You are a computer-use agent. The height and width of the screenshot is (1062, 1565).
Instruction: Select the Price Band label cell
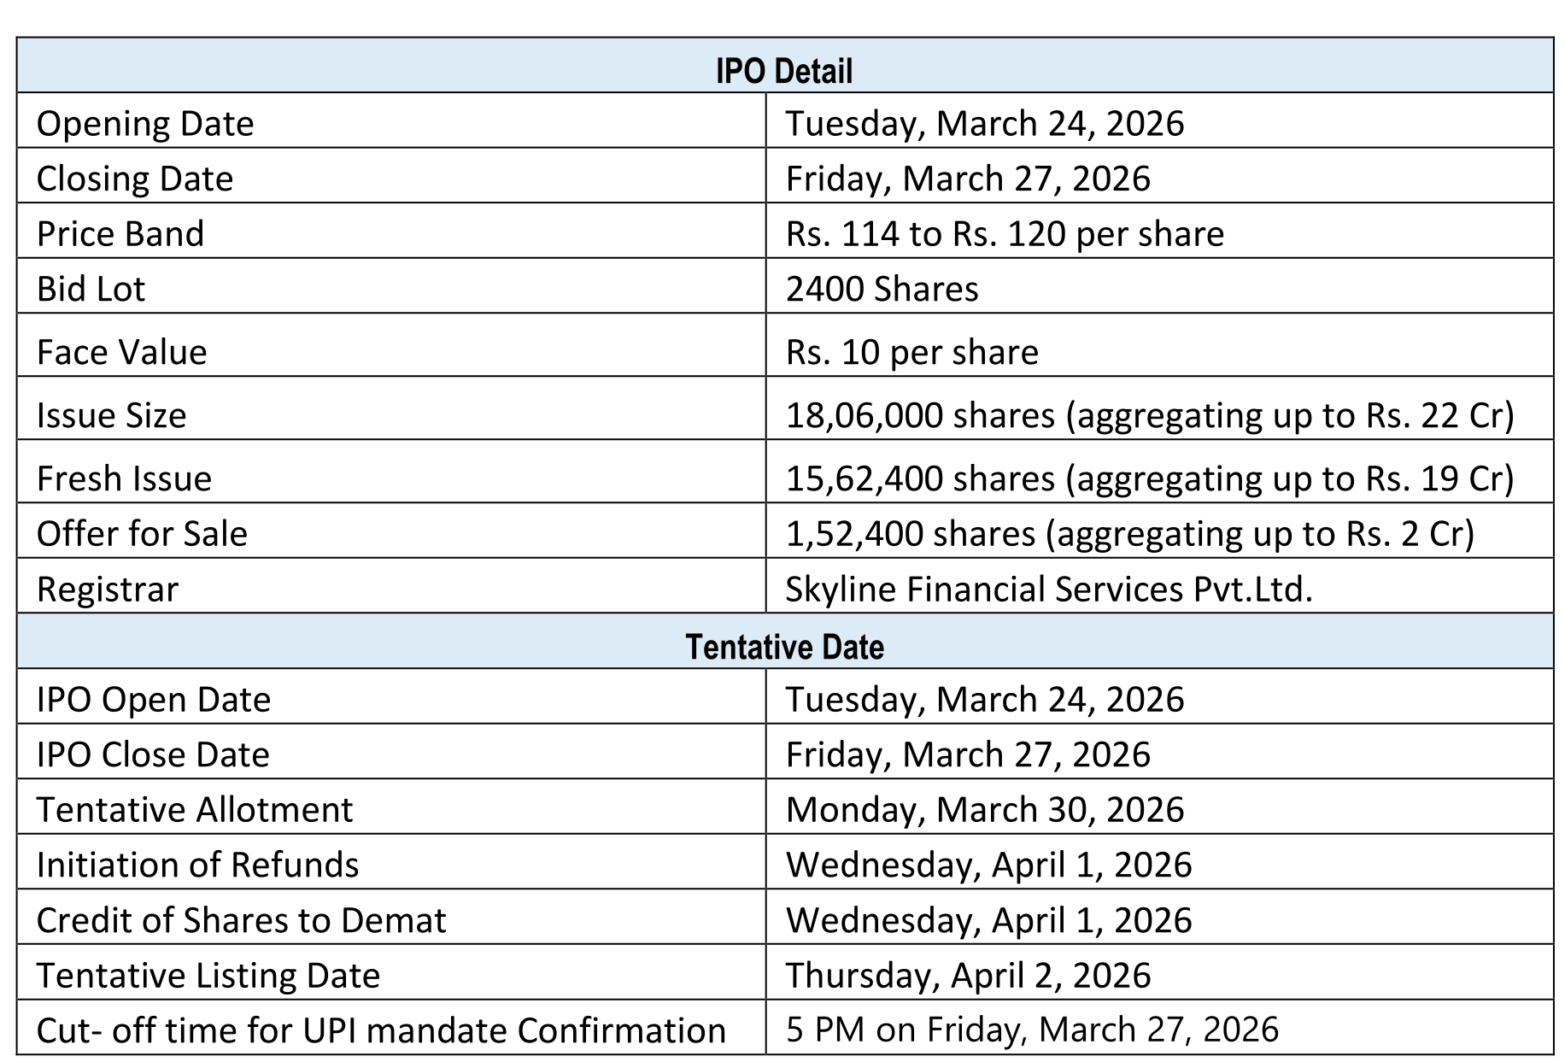coord(120,234)
